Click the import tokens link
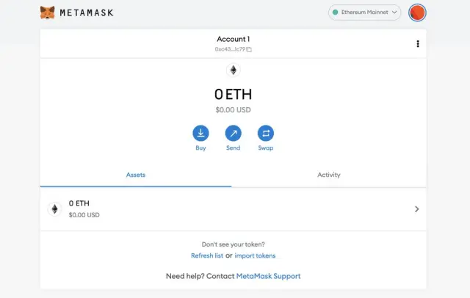Image resolution: width=470 pixels, height=298 pixels. pyautogui.click(x=255, y=255)
